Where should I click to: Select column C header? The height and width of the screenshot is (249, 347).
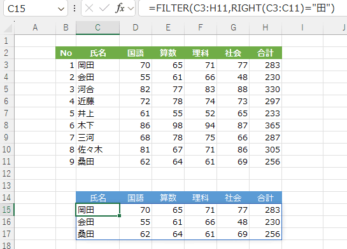point(97,27)
